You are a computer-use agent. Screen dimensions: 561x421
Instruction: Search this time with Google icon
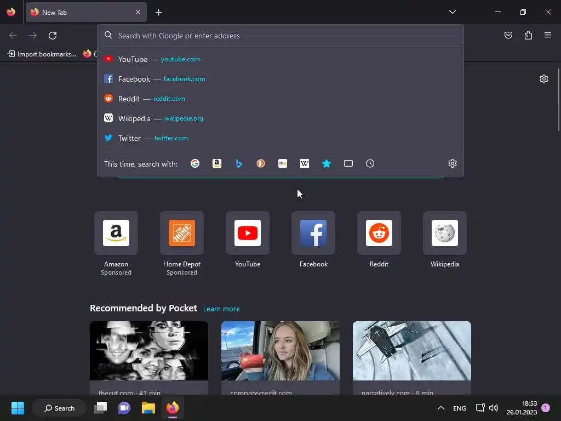coord(195,163)
